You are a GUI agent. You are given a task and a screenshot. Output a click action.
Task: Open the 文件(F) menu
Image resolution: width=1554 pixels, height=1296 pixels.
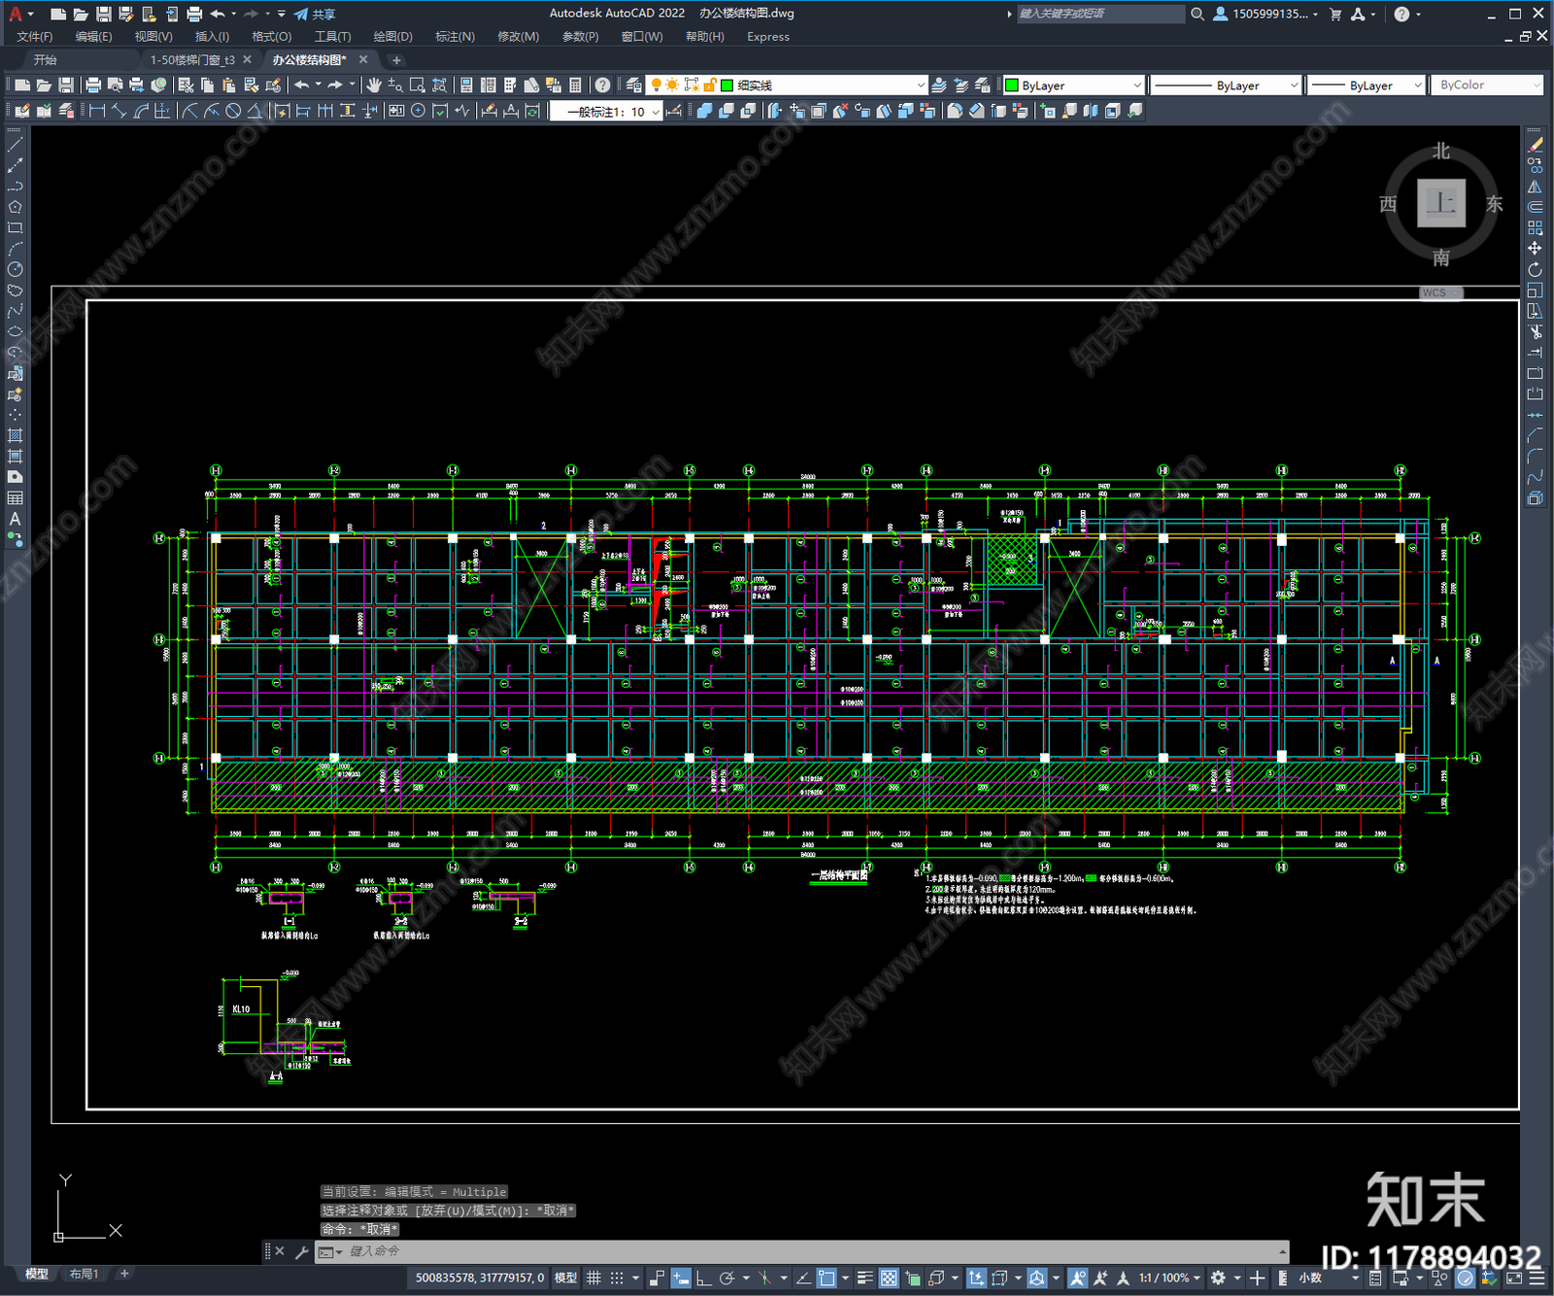[34, 37]
